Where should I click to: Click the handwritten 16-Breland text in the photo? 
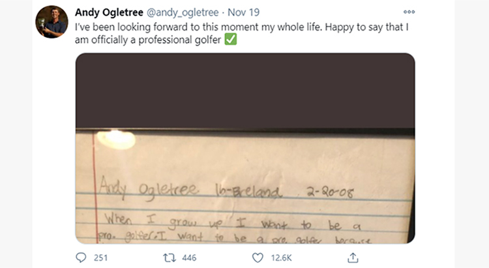(248, 191)
